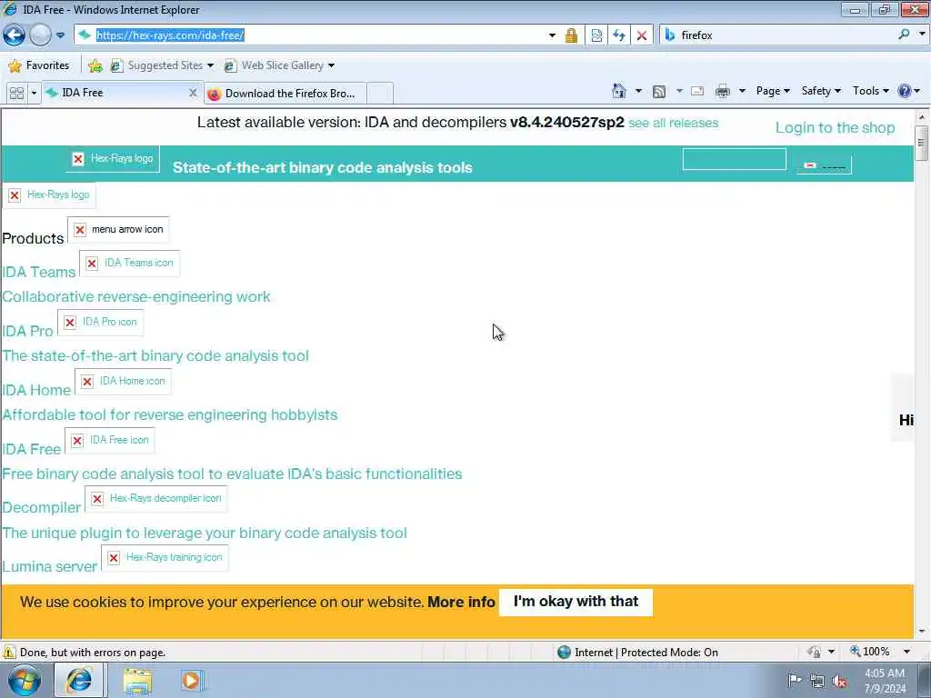Expand the tab list dropdown arrow
931x698 pixels.
point(34,94)
